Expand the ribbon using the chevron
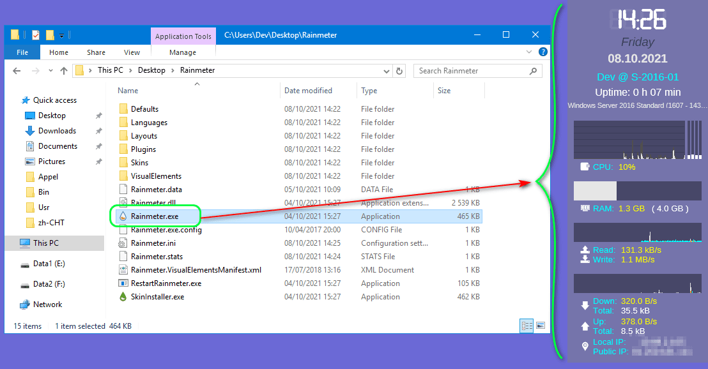This screenshot has height=369, width=708. (x=529, y=52)
